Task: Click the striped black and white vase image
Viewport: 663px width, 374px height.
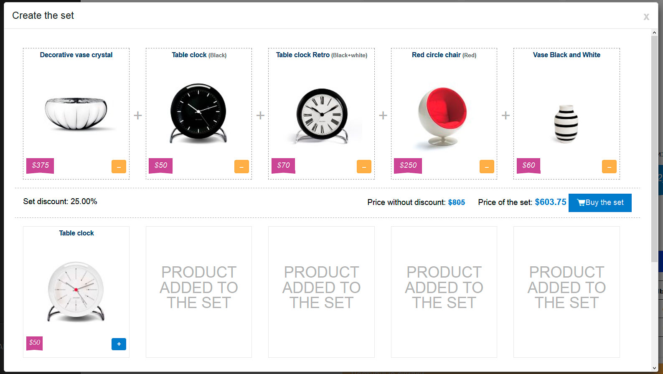Action: coord(566,124)
